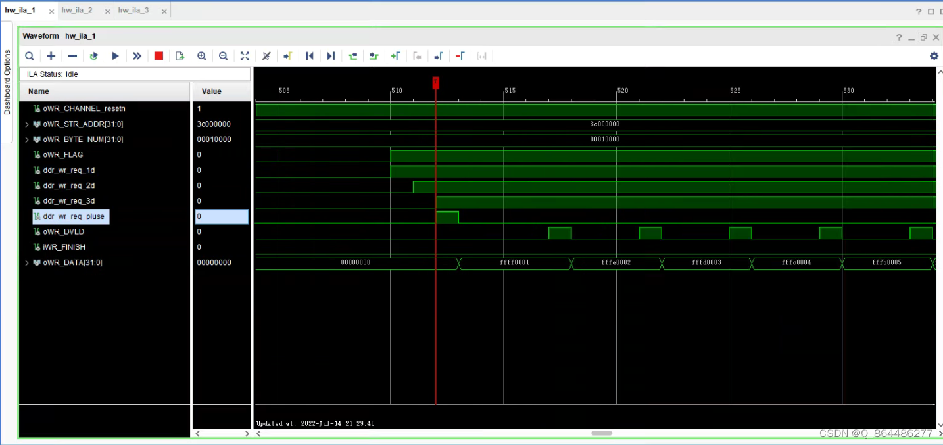
Task: Enable auto re-trigger mode
Action: [x=93, y=56]
